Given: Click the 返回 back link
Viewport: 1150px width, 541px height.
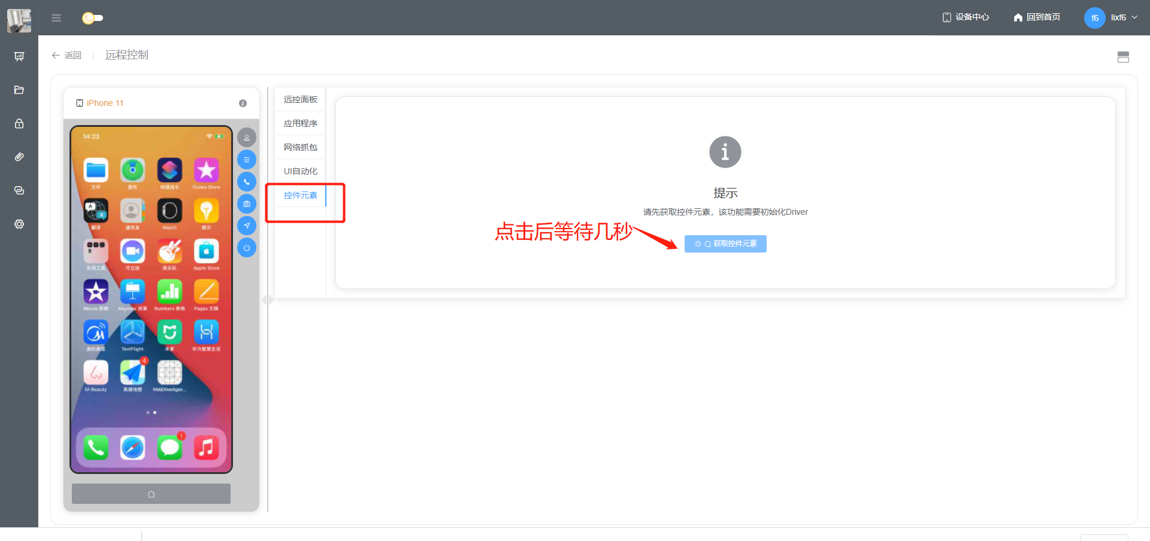Looking at the screenshot, I should [66, 55].
